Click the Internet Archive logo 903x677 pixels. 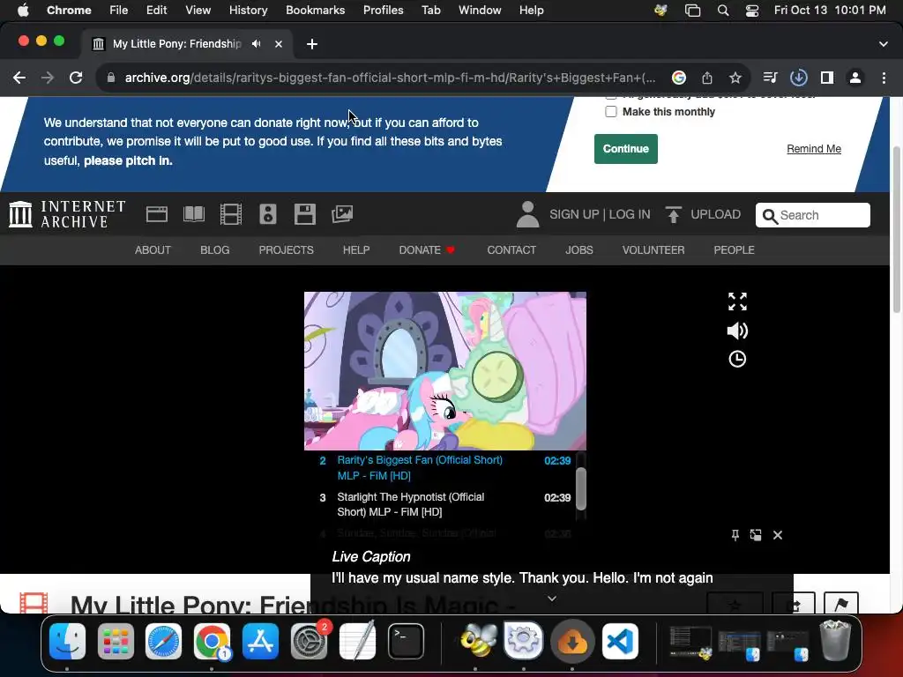coord(67,214)
